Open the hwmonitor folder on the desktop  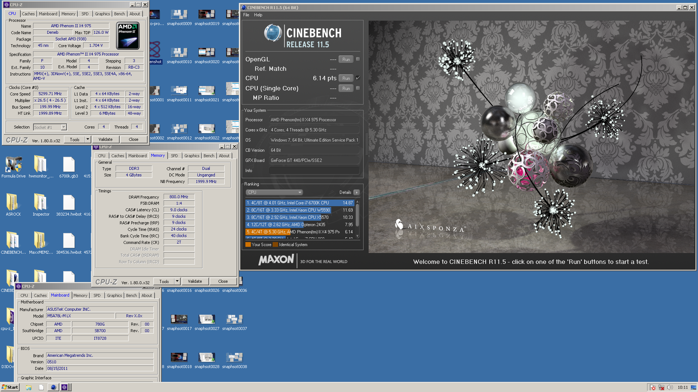point(41,167)
